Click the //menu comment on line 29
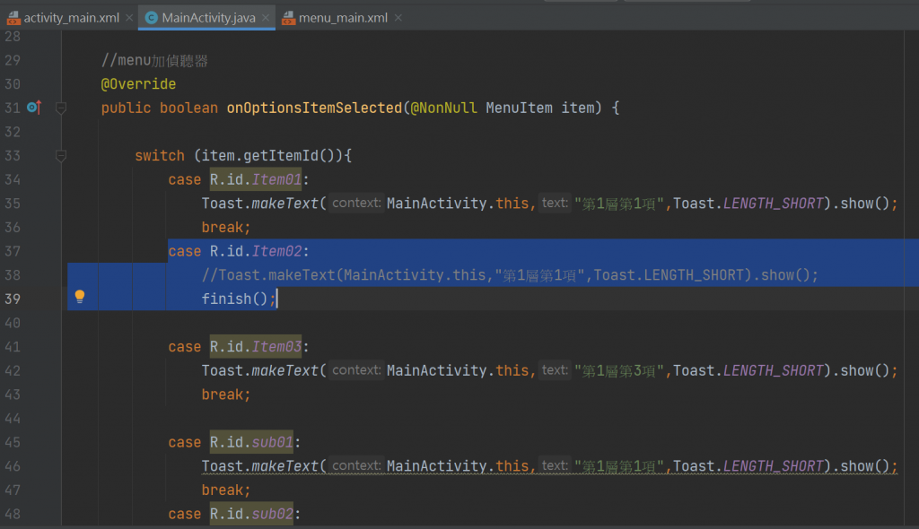 point(154,60)
